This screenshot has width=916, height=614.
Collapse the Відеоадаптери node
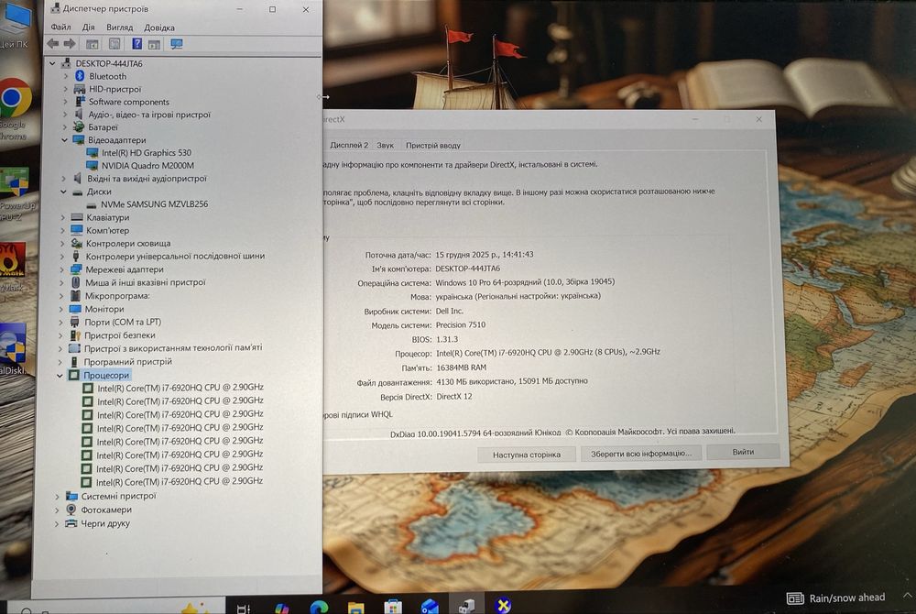[x=64, y=140]
